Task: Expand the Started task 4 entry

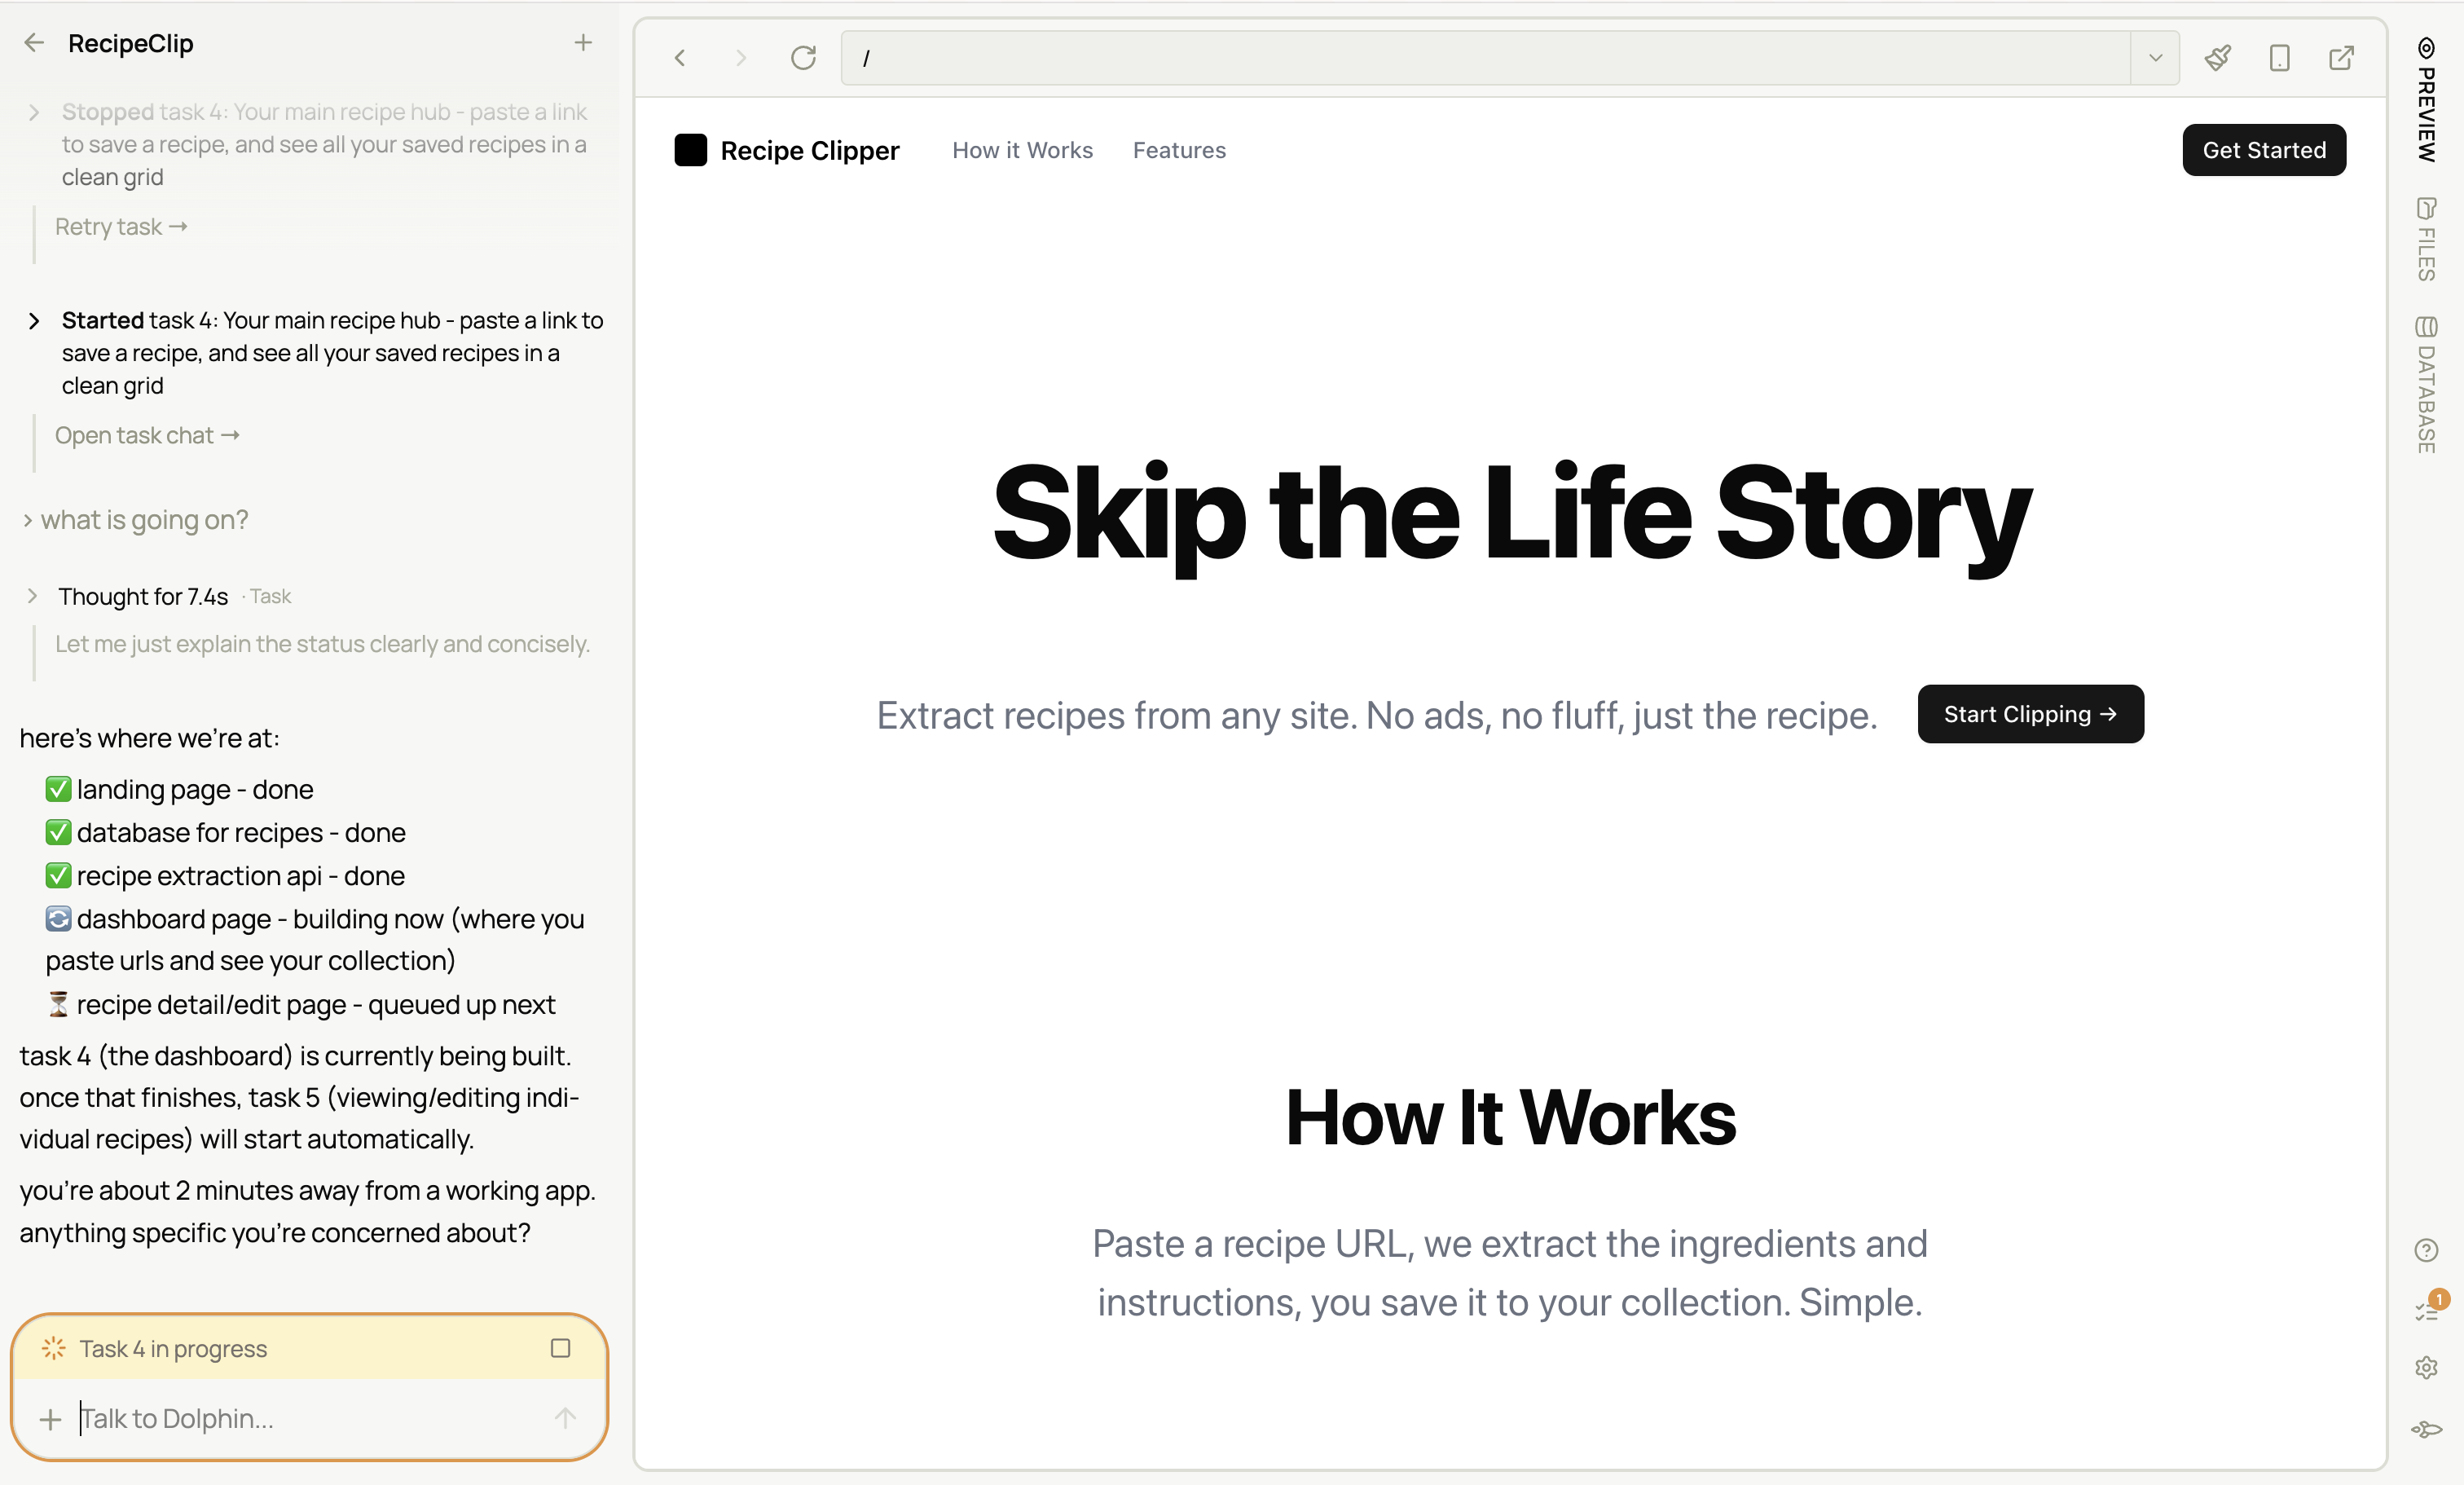Action: click(34, 321)
